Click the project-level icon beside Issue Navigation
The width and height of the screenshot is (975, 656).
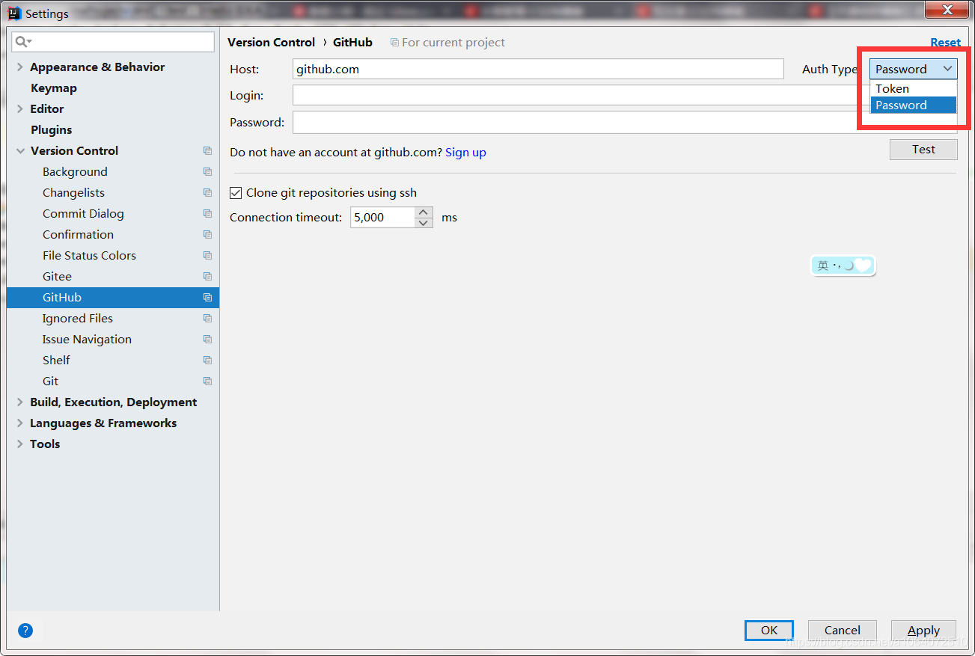coord(207,340)
